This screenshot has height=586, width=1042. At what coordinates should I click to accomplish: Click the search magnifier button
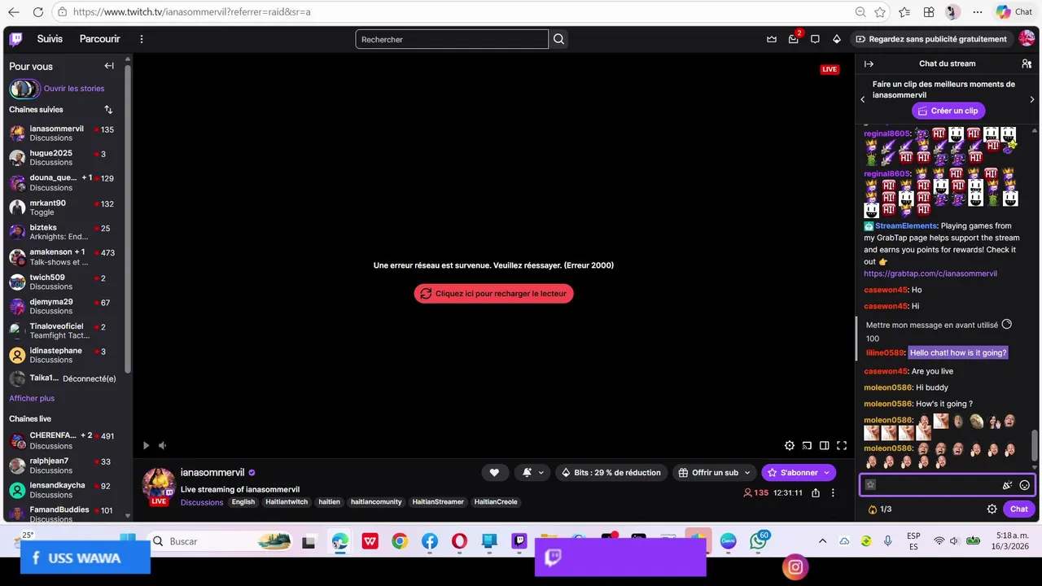click(558, 39)
